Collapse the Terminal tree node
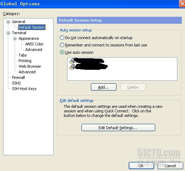This screenshot has width=185, height=171. 8,33
